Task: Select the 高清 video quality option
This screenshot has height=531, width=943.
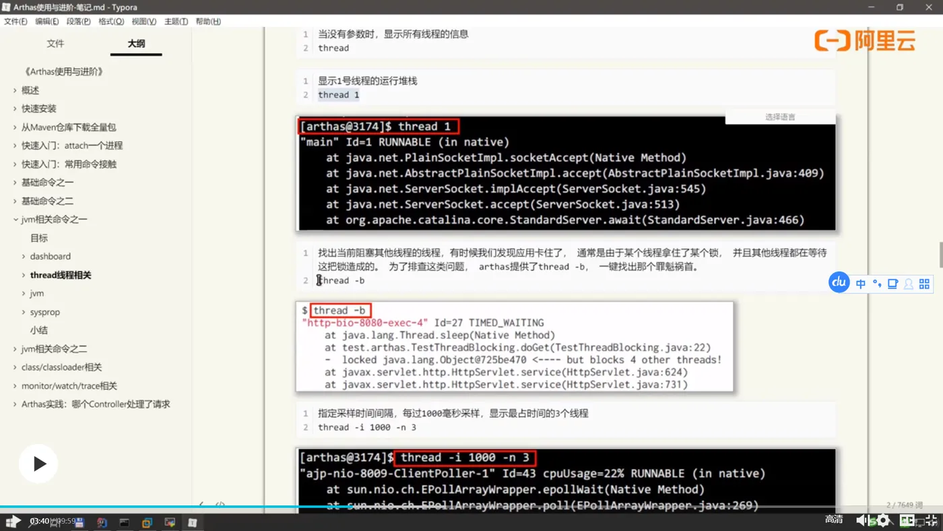Action: (834, 520)
